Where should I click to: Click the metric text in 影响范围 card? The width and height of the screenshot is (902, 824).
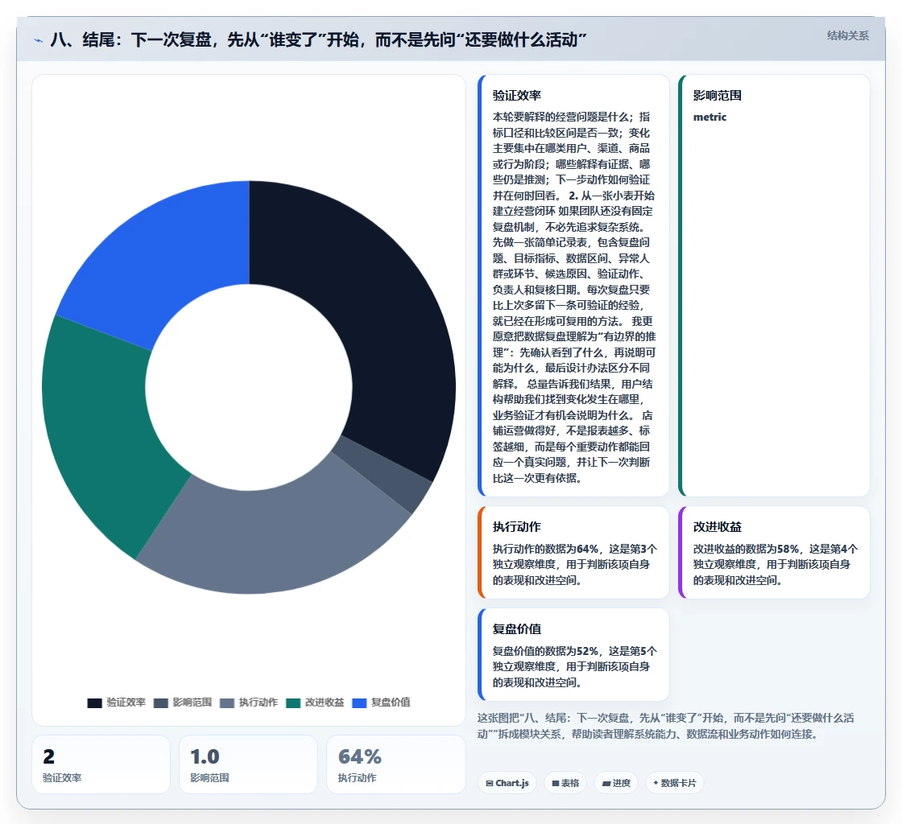(710, 117)
